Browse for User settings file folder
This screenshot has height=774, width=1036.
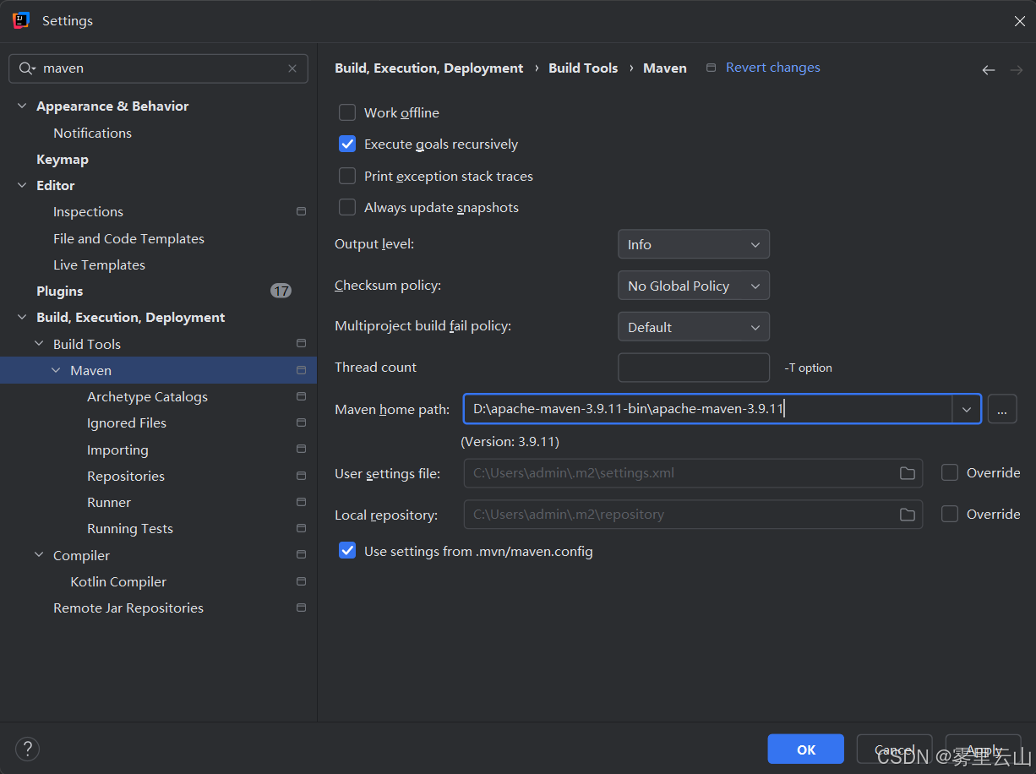click(908, 473)
